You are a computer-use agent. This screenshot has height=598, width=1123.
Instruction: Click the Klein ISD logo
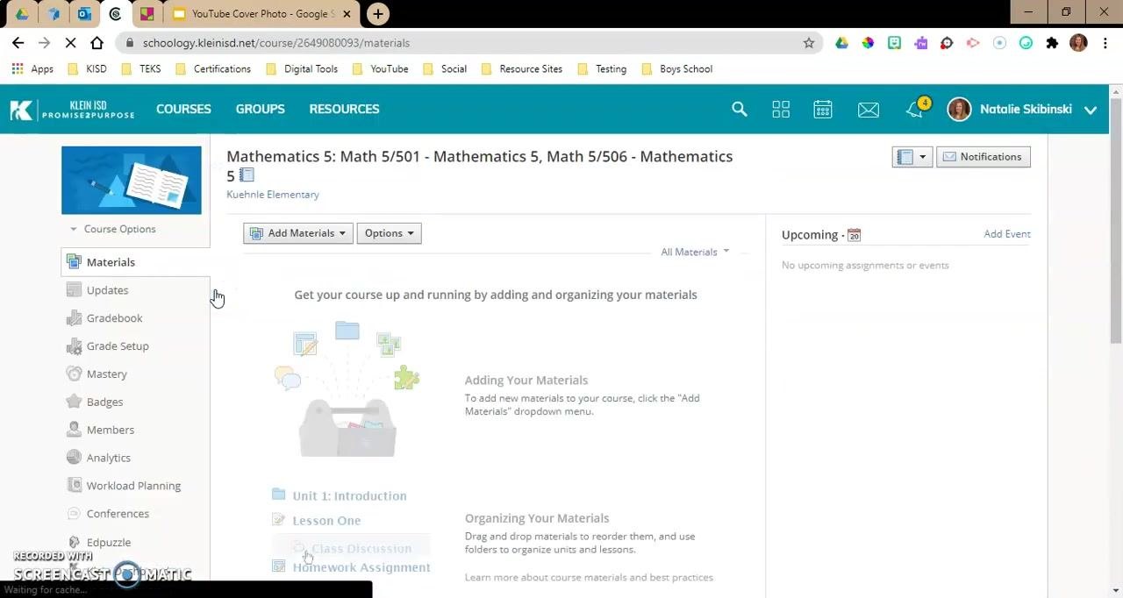click(x=72, y=109)
